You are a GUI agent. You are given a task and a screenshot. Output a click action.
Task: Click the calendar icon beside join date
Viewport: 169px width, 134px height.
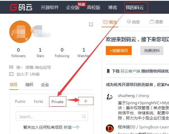11,74
